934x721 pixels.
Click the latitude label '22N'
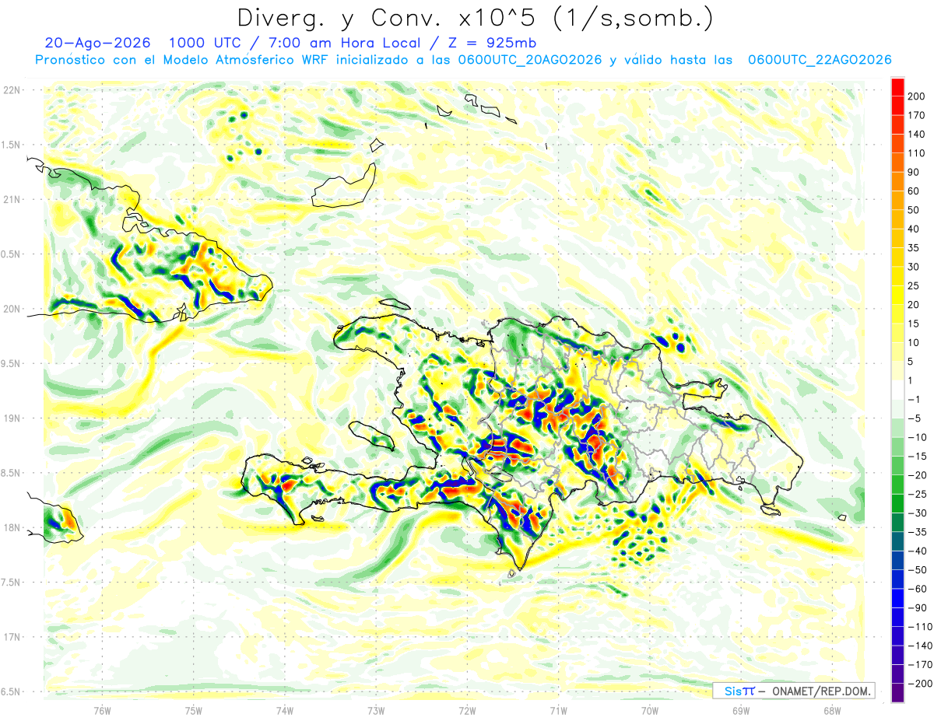(x=12, y=90)
